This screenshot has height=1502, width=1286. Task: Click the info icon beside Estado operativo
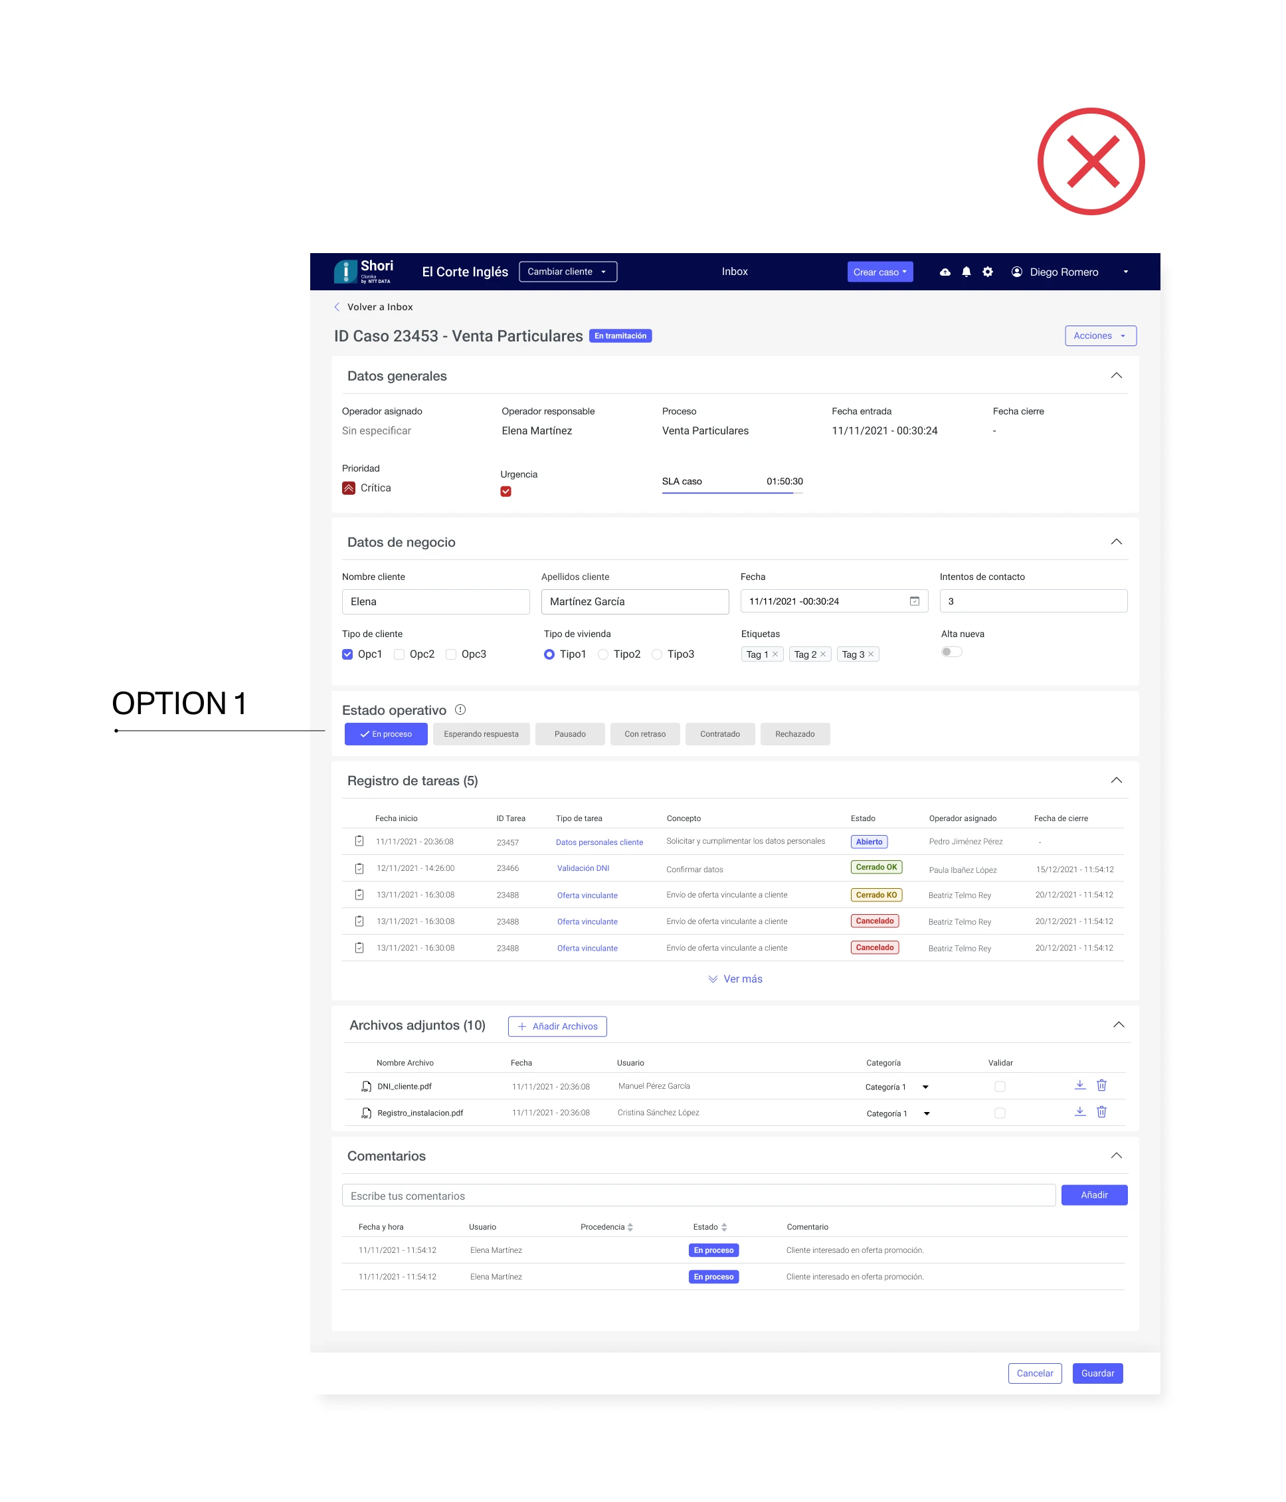pos(460,709)
